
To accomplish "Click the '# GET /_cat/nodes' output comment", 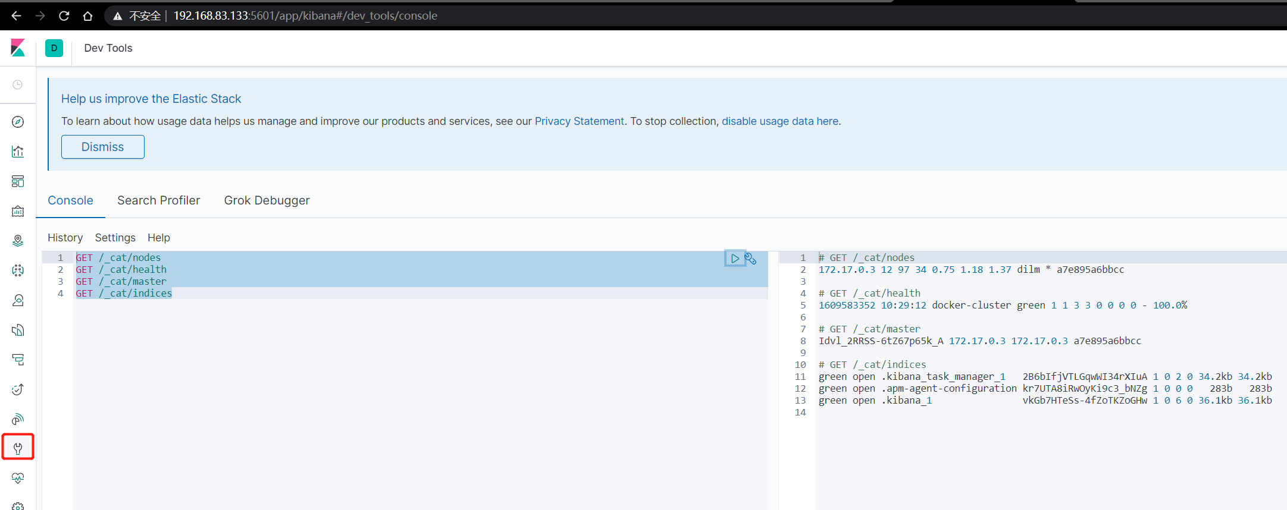I will [866, 257].
